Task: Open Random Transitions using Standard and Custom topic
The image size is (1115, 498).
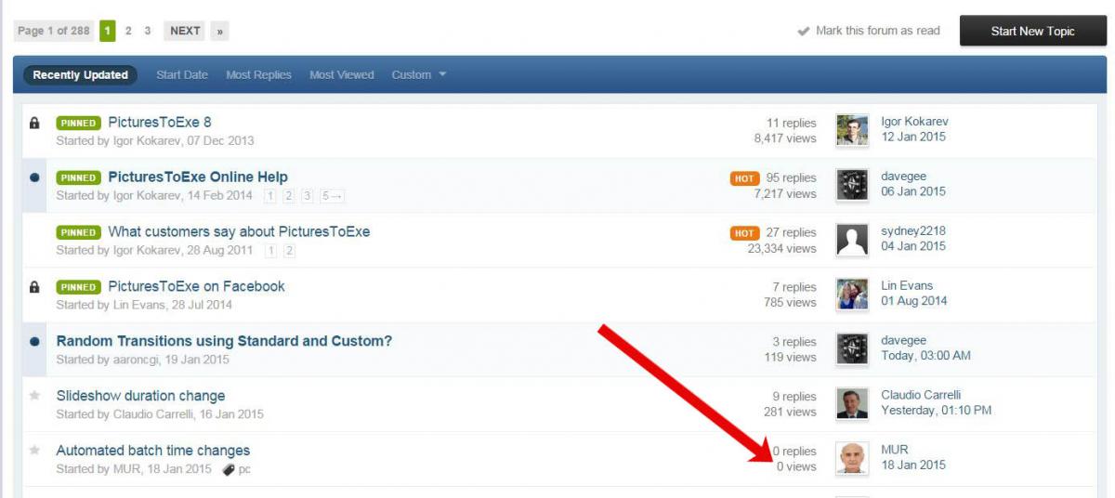Action: (224, 341)
